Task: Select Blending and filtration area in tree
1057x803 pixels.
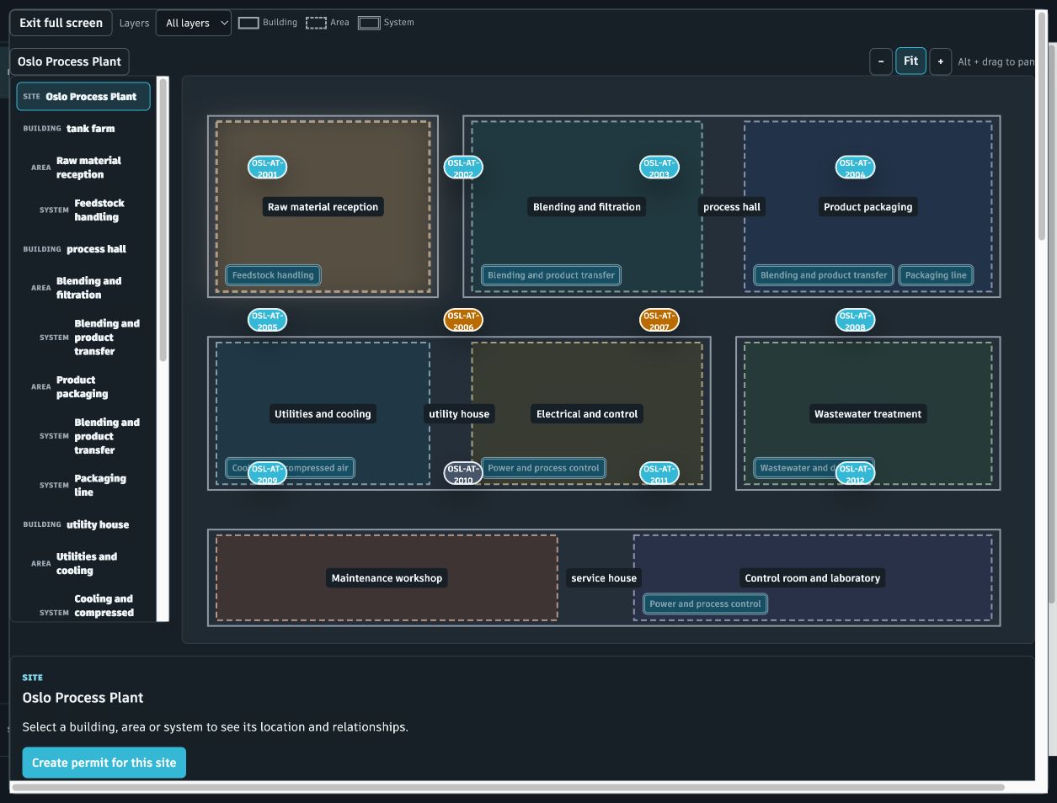Action: click(83, 288)
